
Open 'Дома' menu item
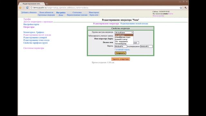coord(61,15)
